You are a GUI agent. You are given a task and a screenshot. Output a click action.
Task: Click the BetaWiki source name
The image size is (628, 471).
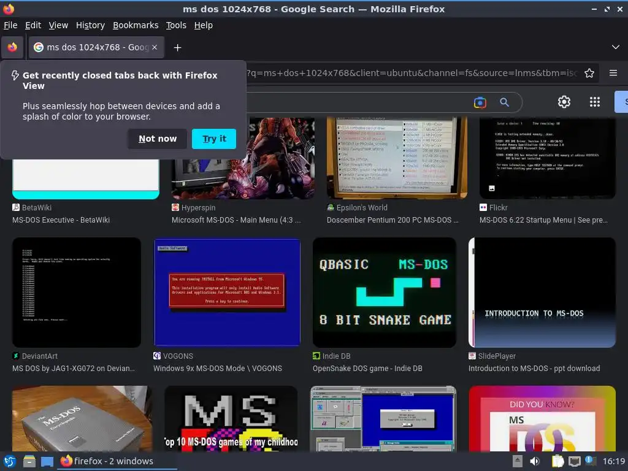pyautogui.click(x=36, y=207)
